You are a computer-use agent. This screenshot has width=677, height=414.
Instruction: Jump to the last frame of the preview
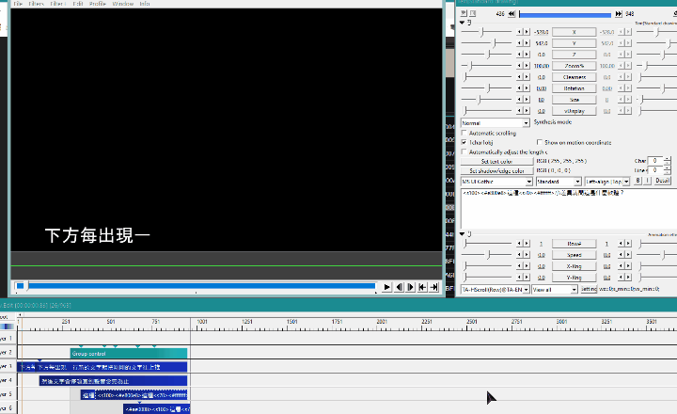click(x=433, y=287)
